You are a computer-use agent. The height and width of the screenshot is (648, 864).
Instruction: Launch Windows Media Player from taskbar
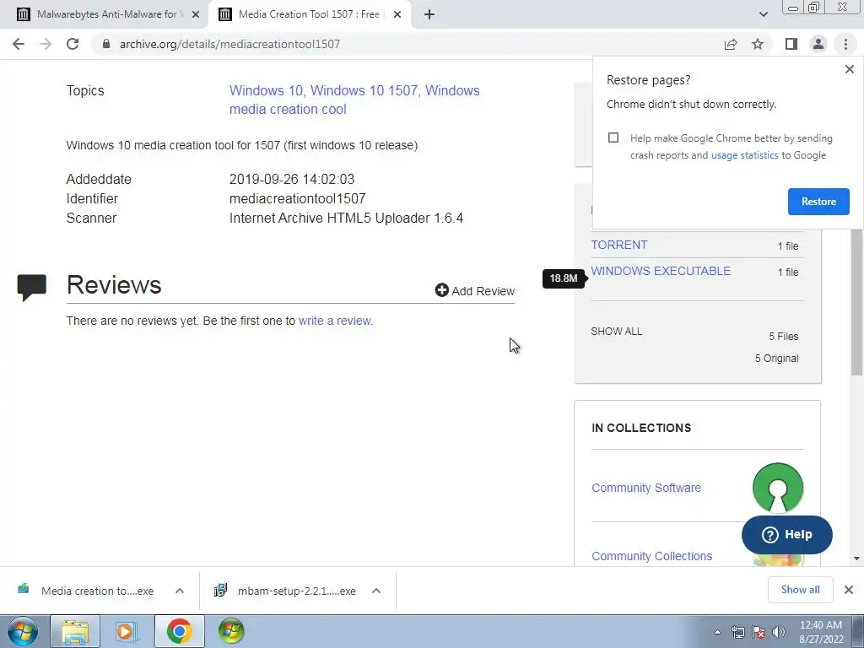click(x=127, y=631)
